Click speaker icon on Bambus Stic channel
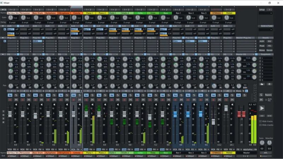Viewport: 283px width, 159px height. 16,105
